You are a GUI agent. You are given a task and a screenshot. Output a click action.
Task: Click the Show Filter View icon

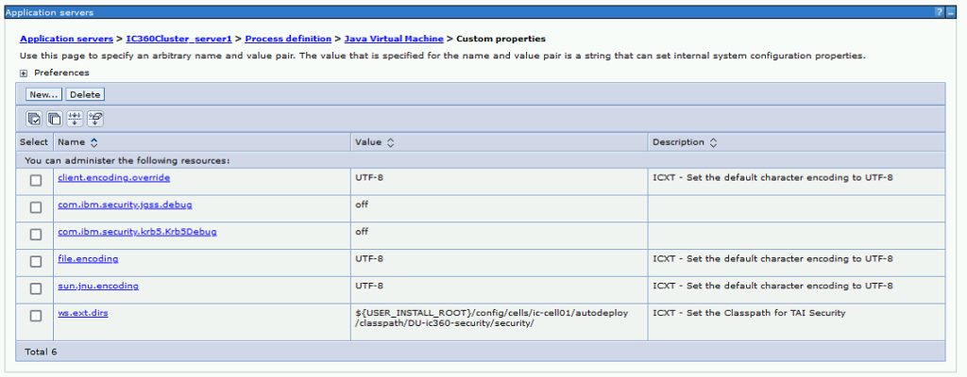(76, 119)
